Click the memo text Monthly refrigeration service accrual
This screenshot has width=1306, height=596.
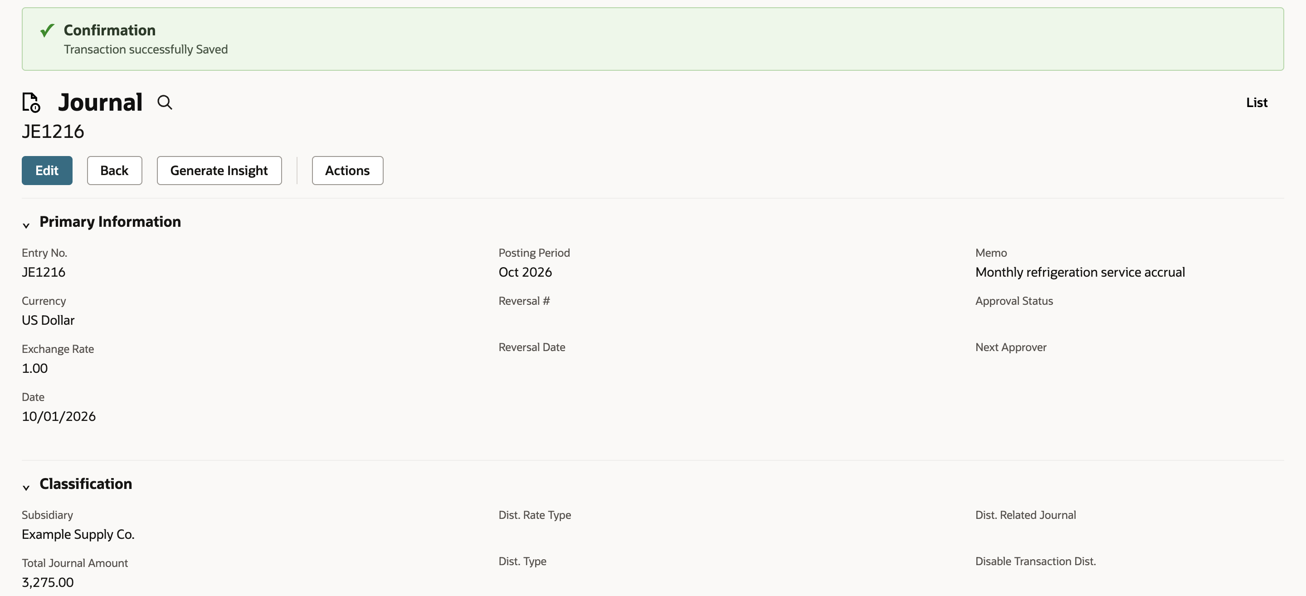[x=1080, y=272]
